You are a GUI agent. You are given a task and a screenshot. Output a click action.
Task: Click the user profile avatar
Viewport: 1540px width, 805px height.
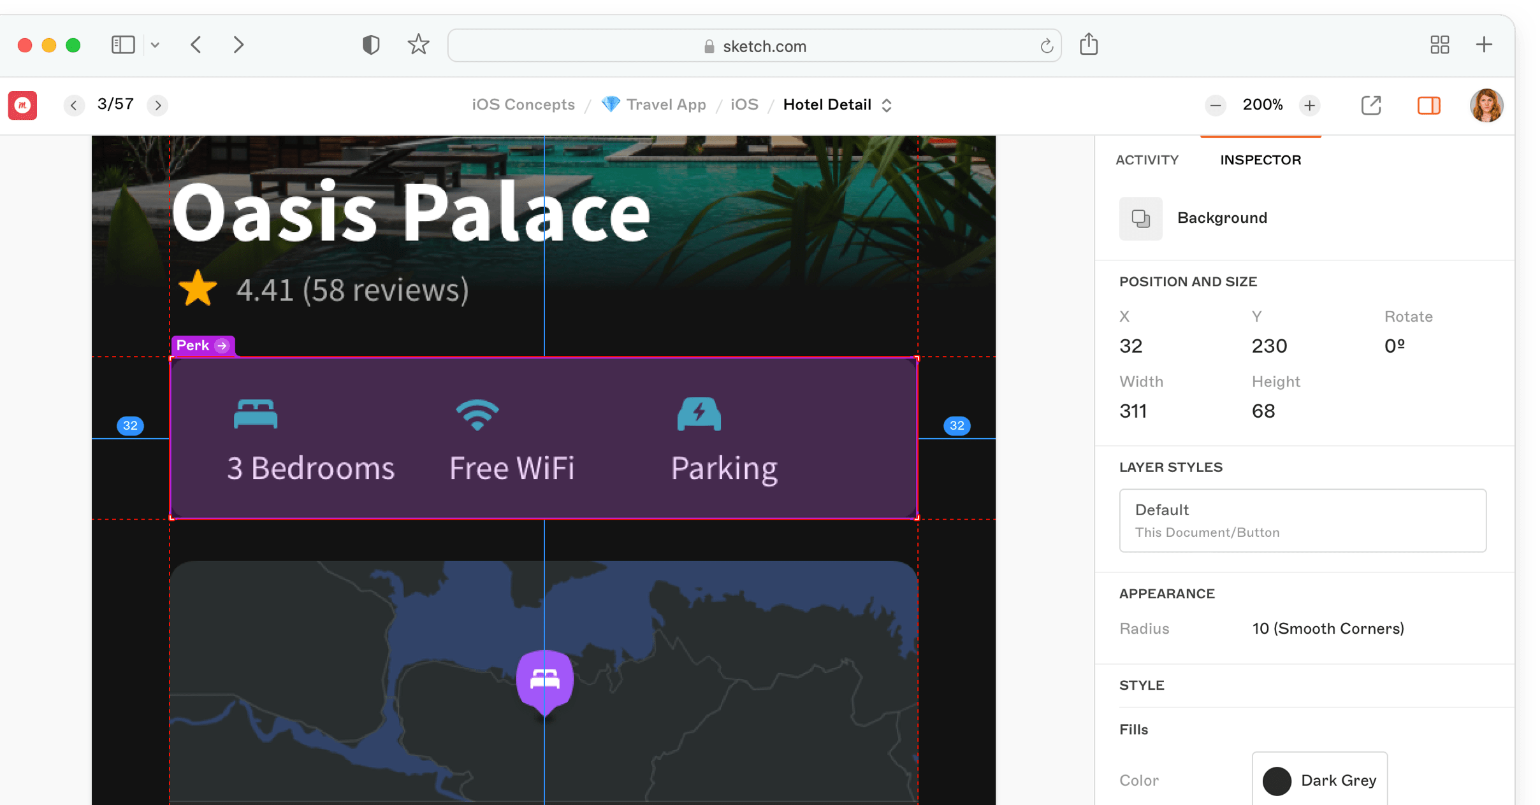click(1486, 105)
